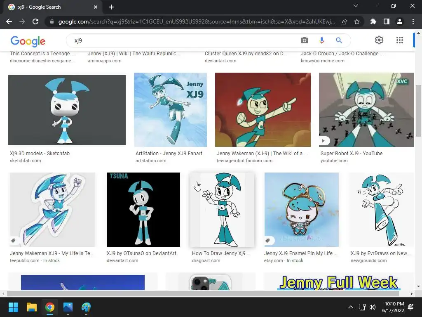Click 'Xj9 3D models - Sketchfab' title
422x317 pixels.
pos(40,154)
